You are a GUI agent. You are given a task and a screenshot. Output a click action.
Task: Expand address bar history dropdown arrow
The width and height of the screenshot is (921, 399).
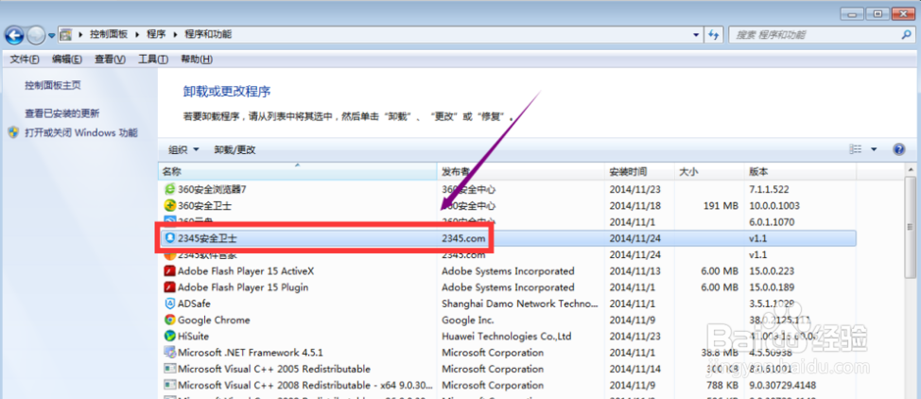click(x=696, y=35)
